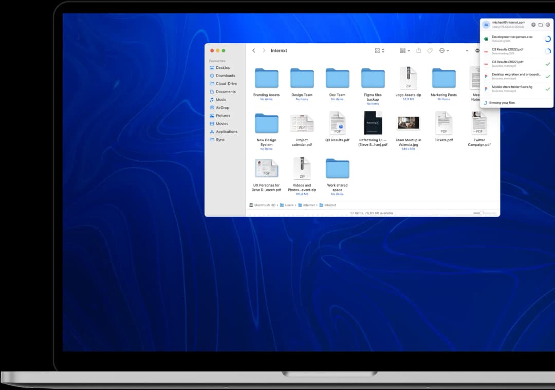Viewport: 555px width, 390px height.
Task: Click the JA account avatar
Action: (486, 25)
